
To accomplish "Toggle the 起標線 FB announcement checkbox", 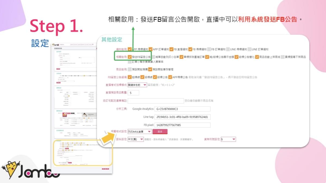I will click(130, 77).
